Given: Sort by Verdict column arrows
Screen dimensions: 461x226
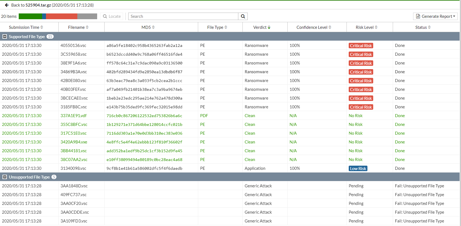Looking at the screenshot, I should pos(269,27).
